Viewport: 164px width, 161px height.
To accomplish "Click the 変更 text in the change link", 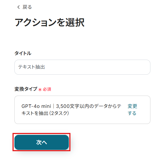I will pyautogui.click(x=132, y=106).
